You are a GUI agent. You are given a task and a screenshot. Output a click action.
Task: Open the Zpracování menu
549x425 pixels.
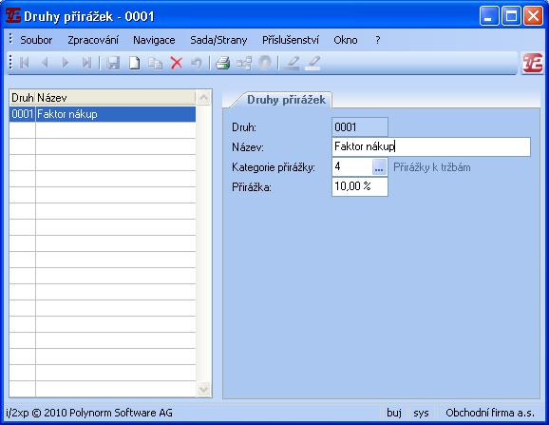93,40
